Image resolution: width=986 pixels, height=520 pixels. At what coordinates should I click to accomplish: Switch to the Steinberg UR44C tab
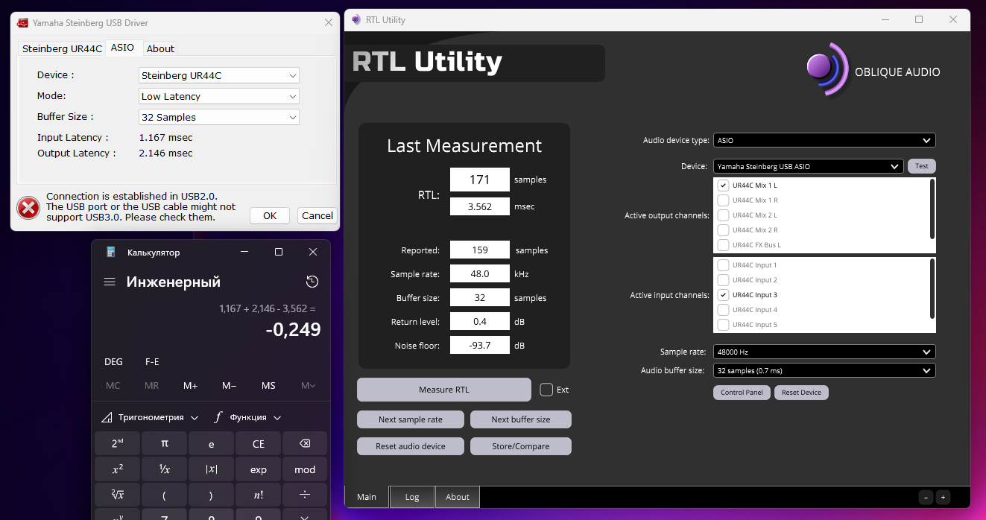click(62, 48)
